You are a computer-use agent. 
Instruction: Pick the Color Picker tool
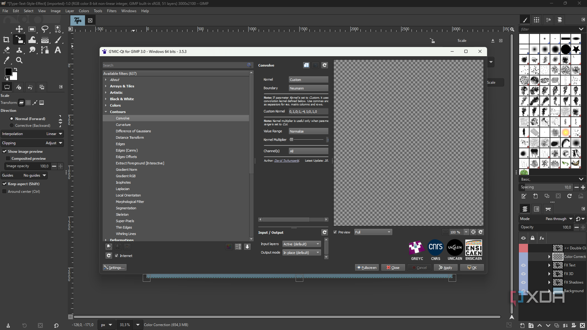pos(6,60)
